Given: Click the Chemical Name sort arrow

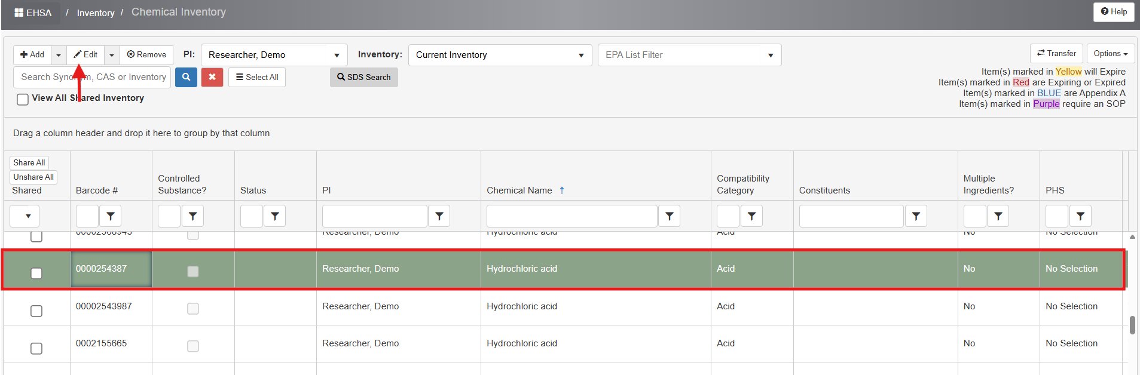Looking at the screenshot, I should tap(562, 190).
